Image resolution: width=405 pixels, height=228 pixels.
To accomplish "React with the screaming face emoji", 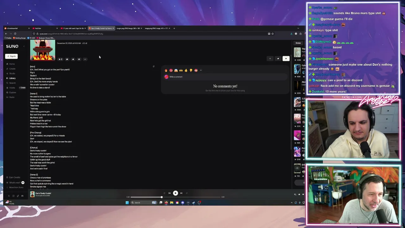I will point(176,70).
